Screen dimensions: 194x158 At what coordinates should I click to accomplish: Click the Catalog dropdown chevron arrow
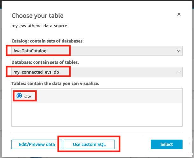coord(178,51)
